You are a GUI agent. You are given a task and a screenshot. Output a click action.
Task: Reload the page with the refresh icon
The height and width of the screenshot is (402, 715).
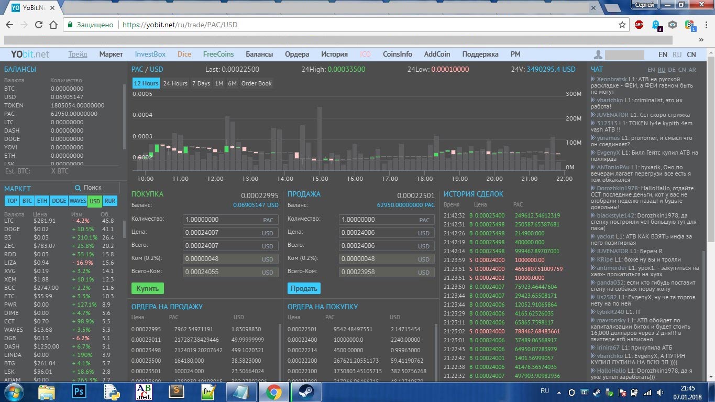[38, 25]
